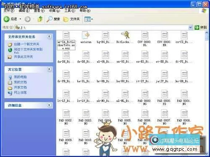Collapse the 文件和文件夹任务 panel

[x=49, y=36]
